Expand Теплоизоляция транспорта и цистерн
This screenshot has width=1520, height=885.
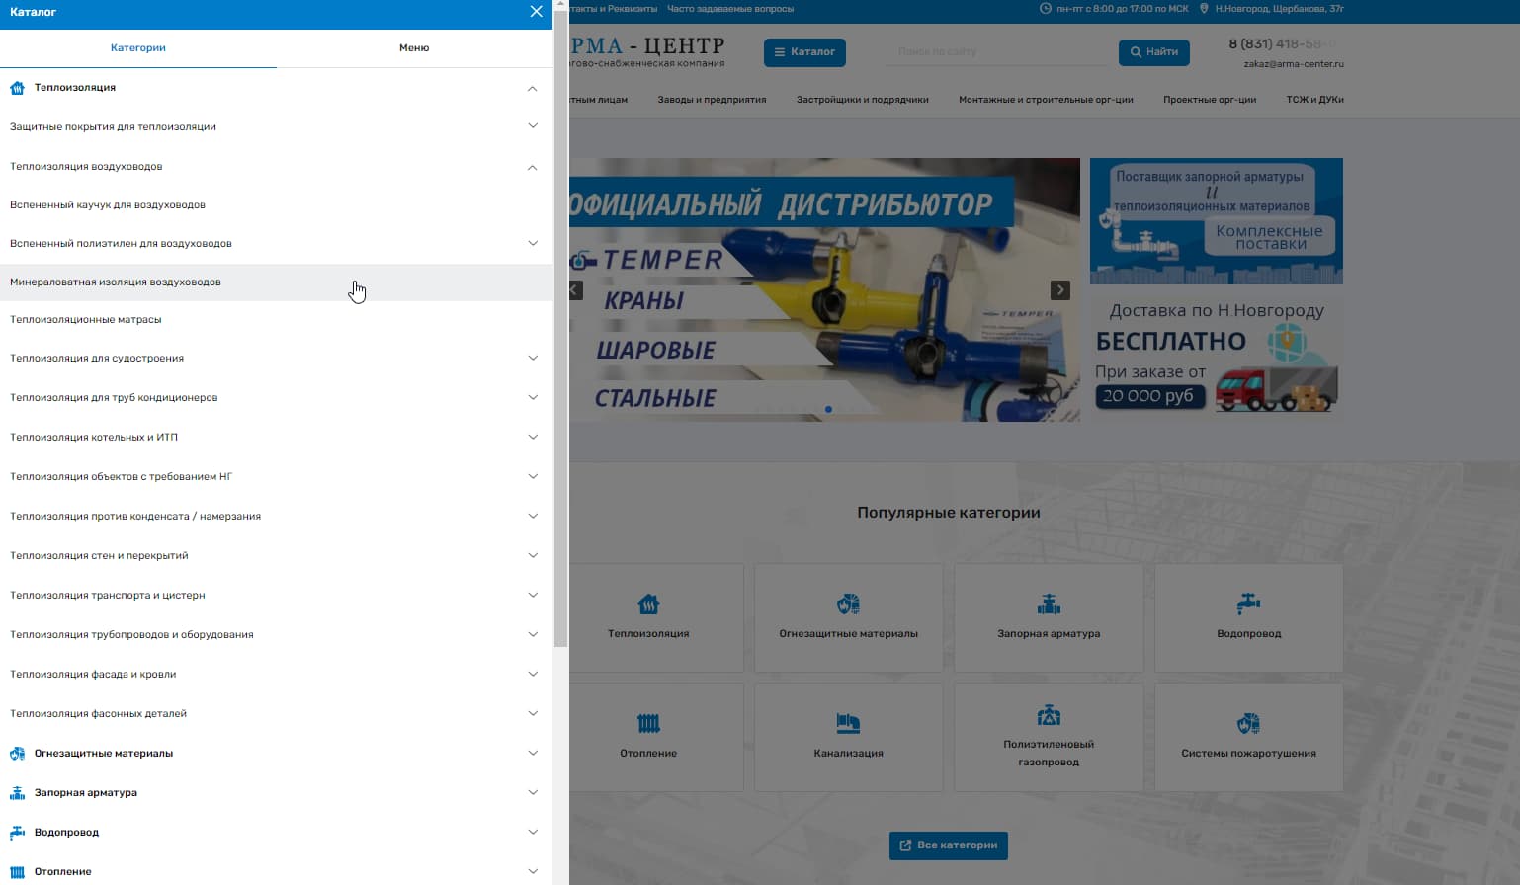point(533,595)
